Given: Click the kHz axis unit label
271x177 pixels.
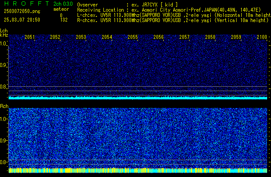Looking at the screenshot, I should tap(4, 35).
